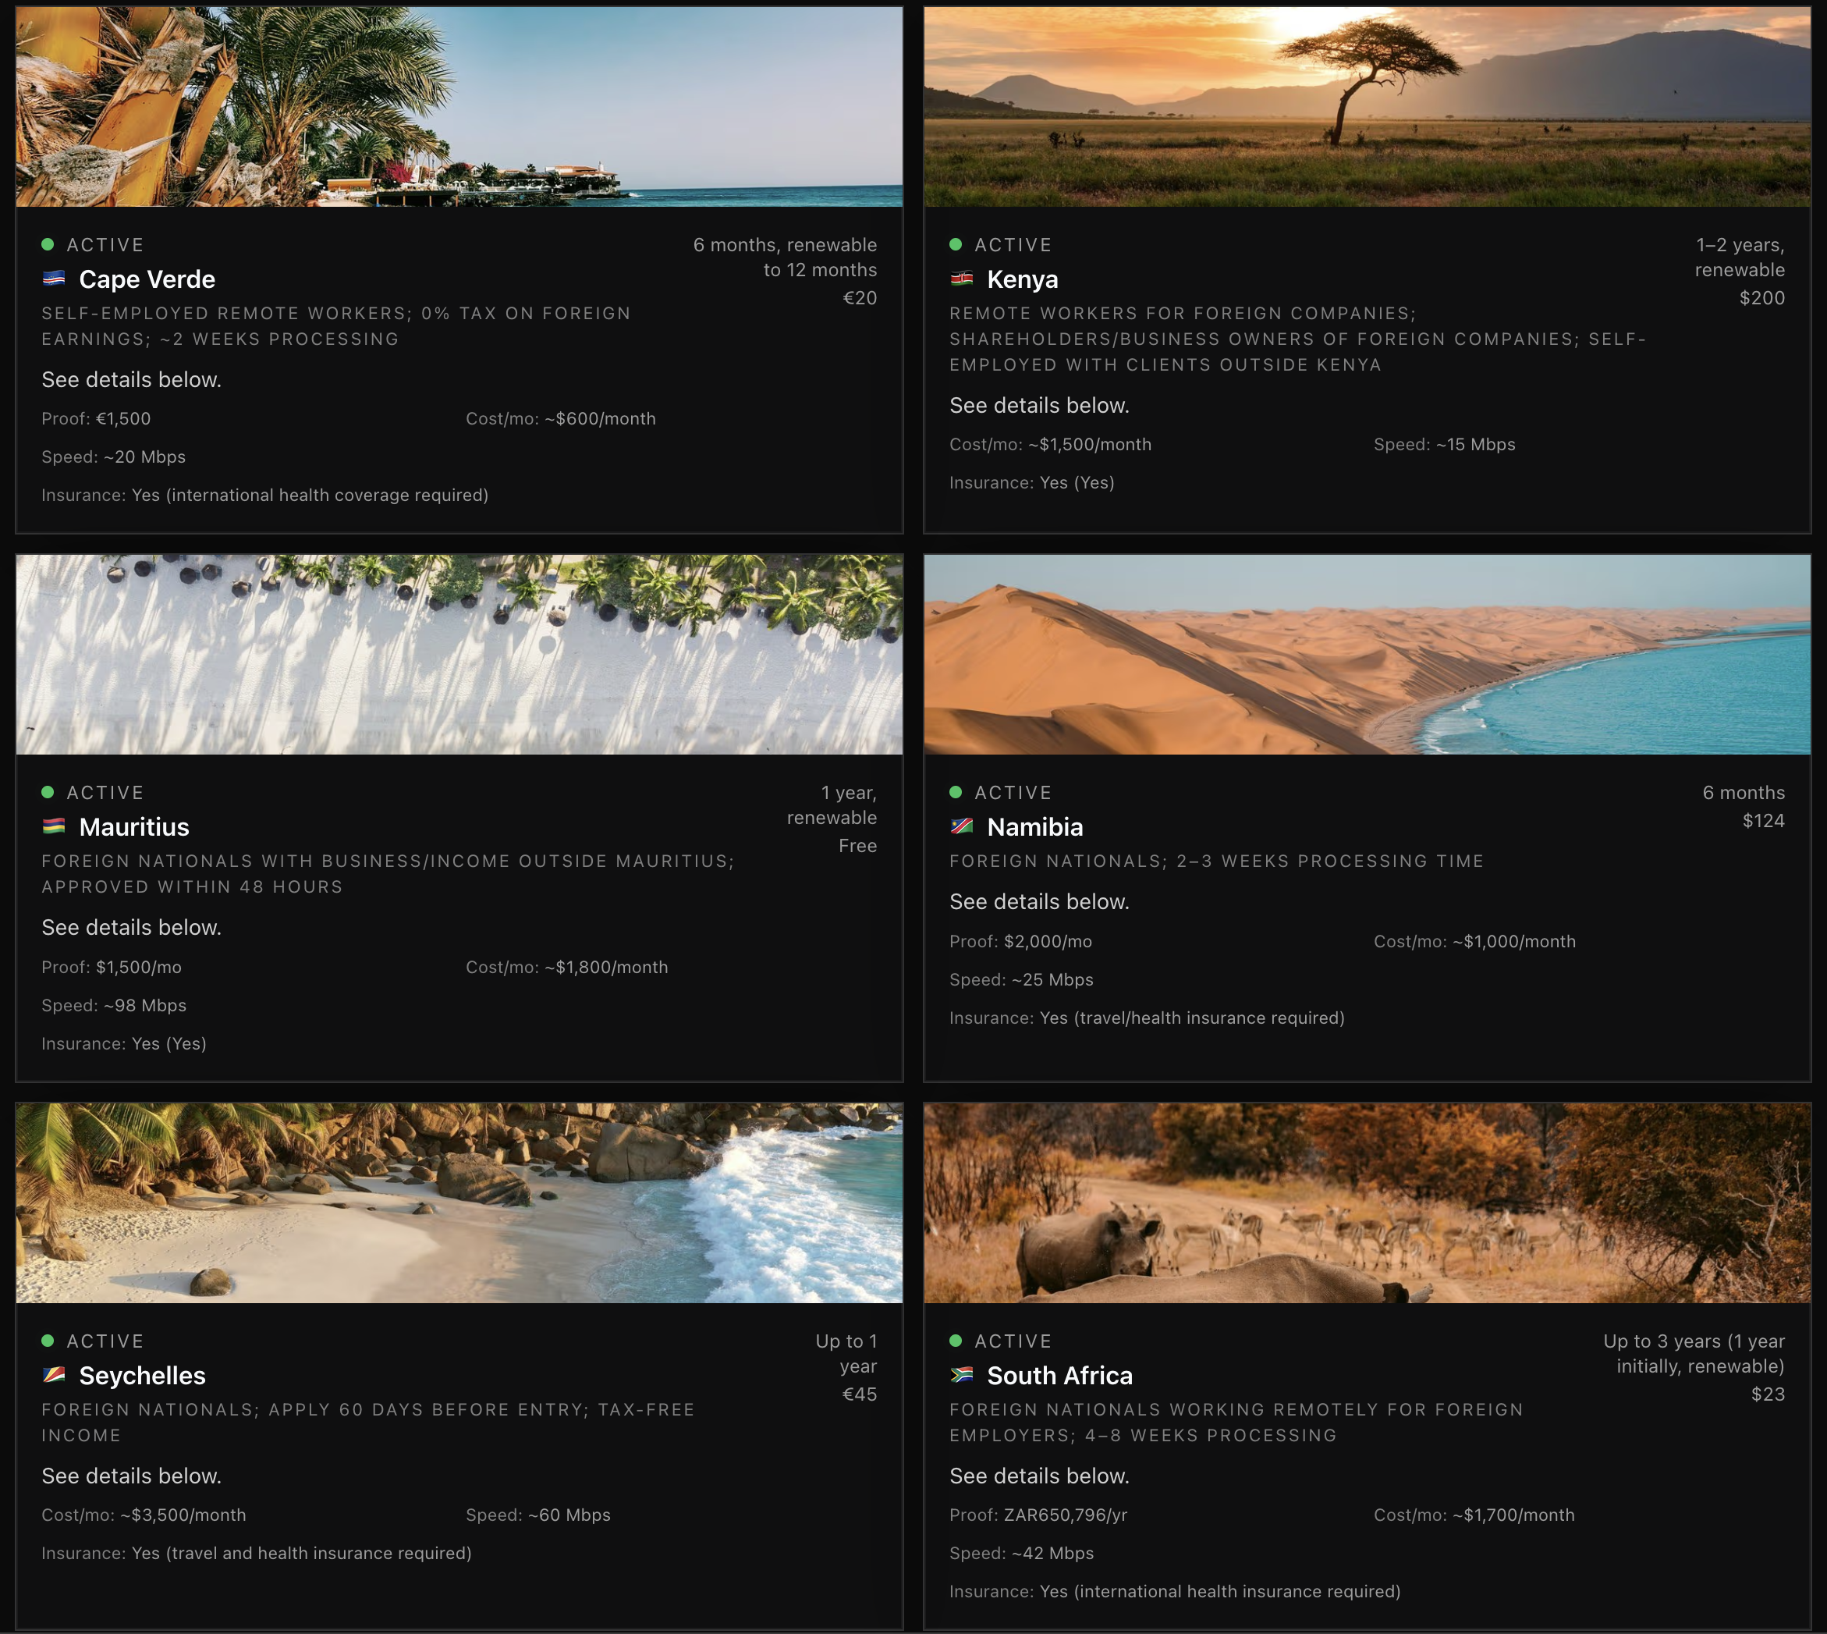Select the Namibia flag icon
This screenshot has width=1827, height=1634.
(962, 827)
